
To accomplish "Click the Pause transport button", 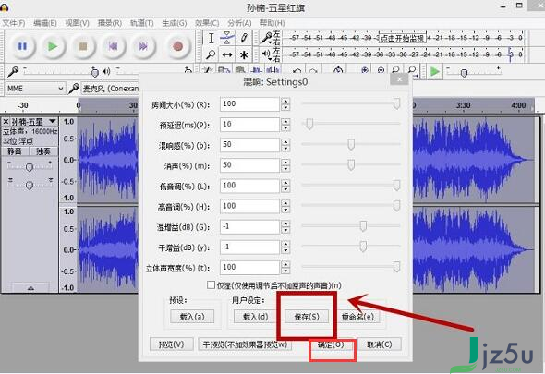I will pyautogui.click(x=22, y=46).
